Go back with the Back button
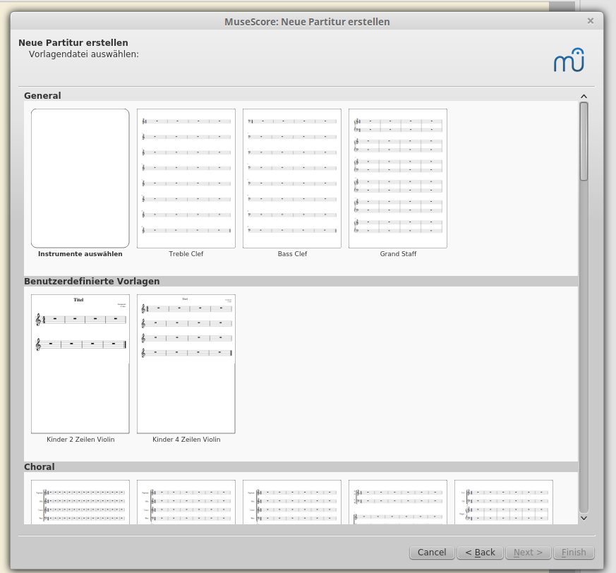616x573 pixels. pyautogui.click(x=480, y=552)
